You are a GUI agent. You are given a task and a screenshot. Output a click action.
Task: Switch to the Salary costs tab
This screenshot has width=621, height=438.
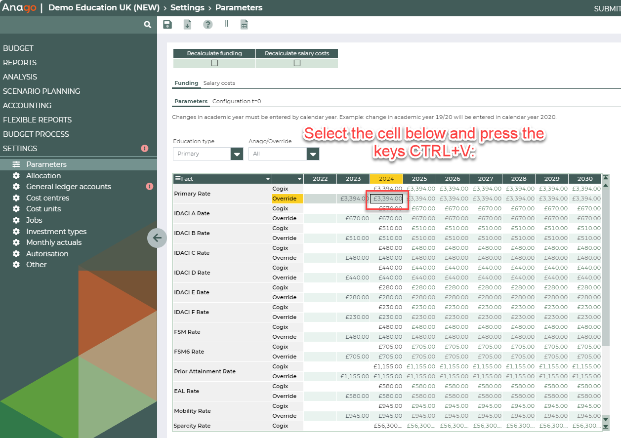click(219, 83)
